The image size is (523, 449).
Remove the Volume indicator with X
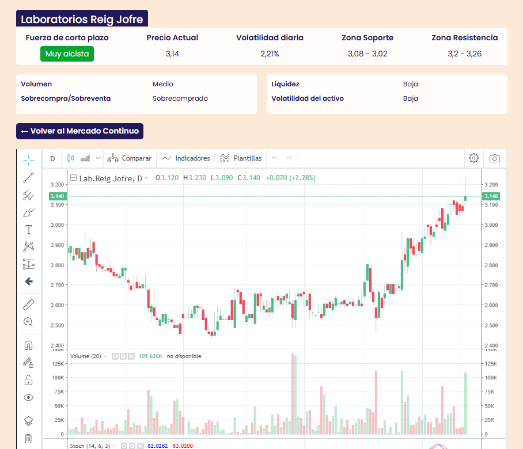click(131, 356)
